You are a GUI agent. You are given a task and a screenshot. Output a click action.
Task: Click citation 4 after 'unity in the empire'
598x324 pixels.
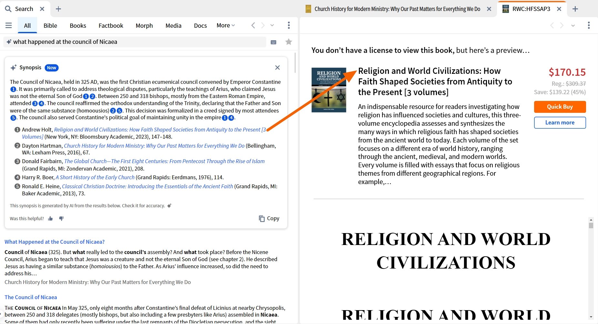231,118
